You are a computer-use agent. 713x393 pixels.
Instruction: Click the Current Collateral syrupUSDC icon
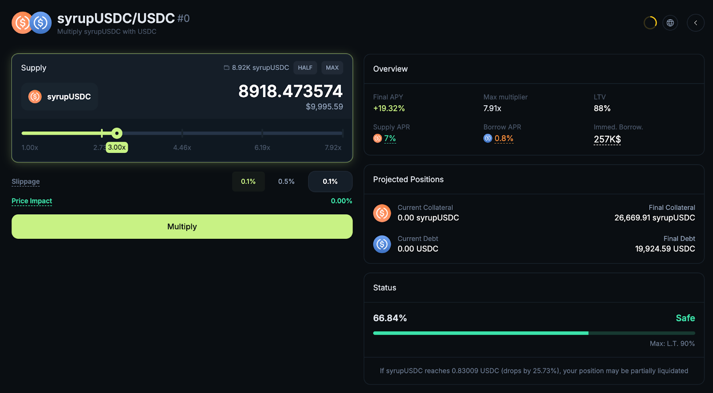[382, 213]
